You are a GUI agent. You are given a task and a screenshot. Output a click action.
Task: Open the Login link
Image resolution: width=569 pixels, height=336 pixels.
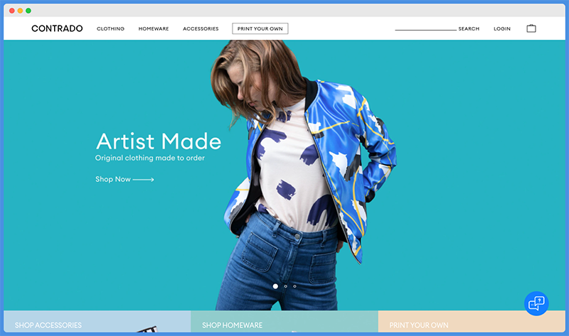click(502, 28)
